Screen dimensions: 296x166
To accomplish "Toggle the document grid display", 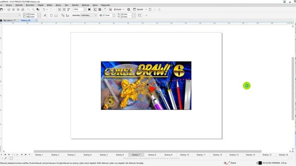I will (x=100, y=9).
